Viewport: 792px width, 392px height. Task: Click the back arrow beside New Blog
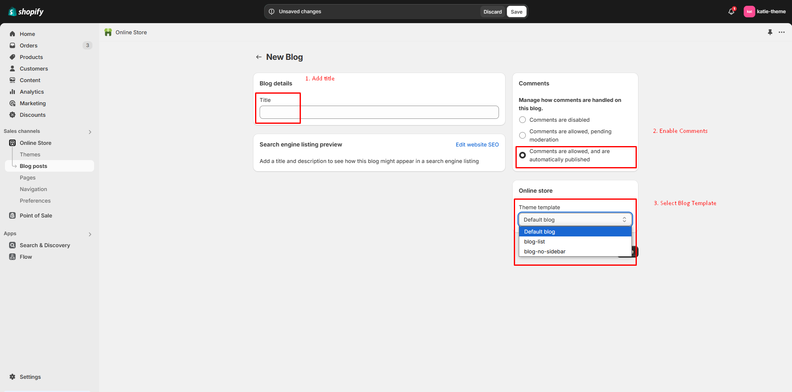(x=259, y=57)
